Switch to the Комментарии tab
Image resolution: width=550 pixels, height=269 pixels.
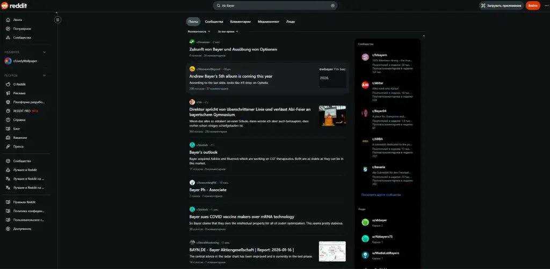(240, 21)
